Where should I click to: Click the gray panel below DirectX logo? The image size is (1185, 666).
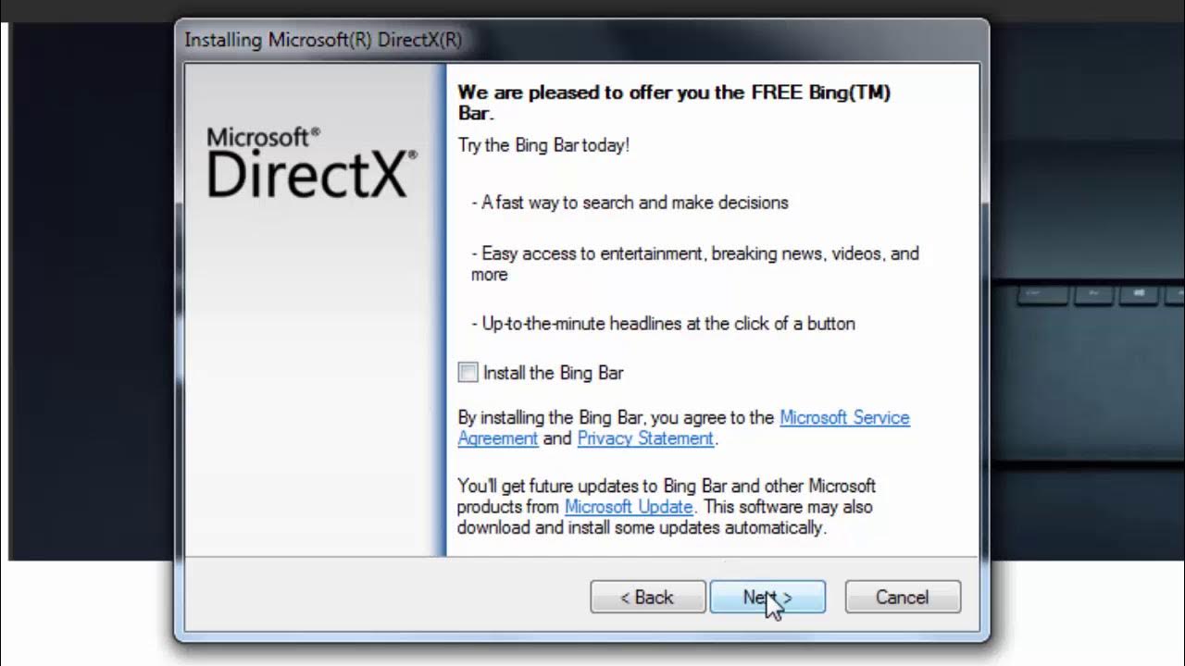pos(311,388)
